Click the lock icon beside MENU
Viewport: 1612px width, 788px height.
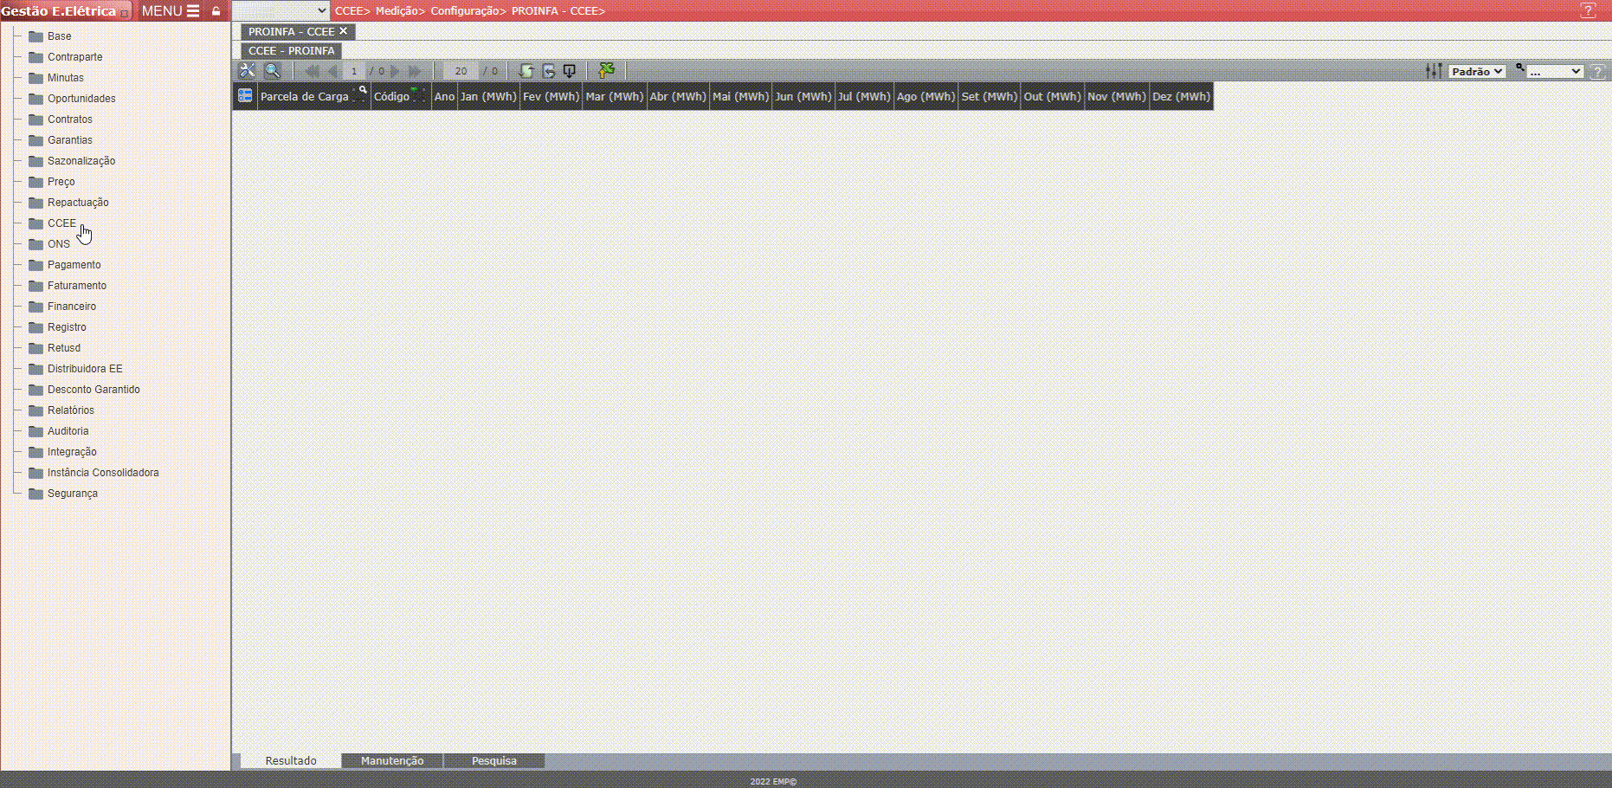[x=216, y=11]
